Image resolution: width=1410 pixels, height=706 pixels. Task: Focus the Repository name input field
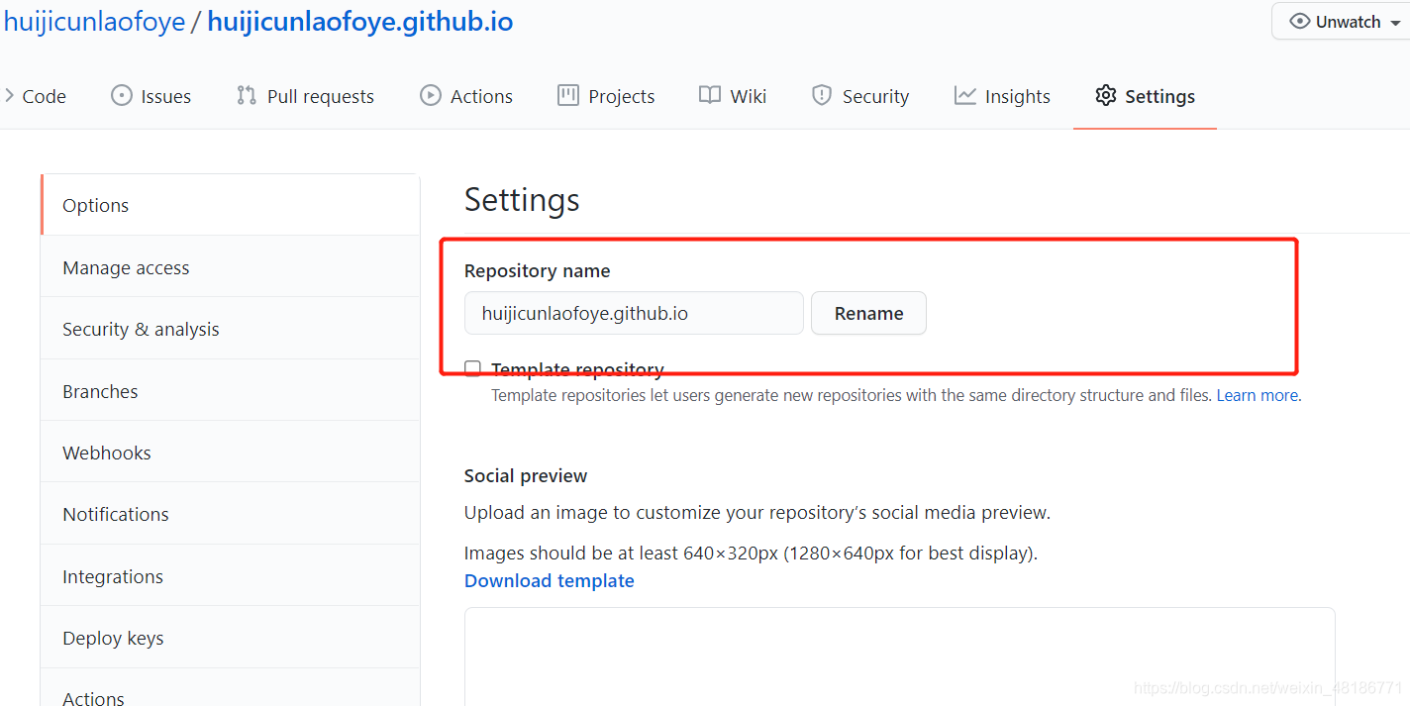click(634, 313)
